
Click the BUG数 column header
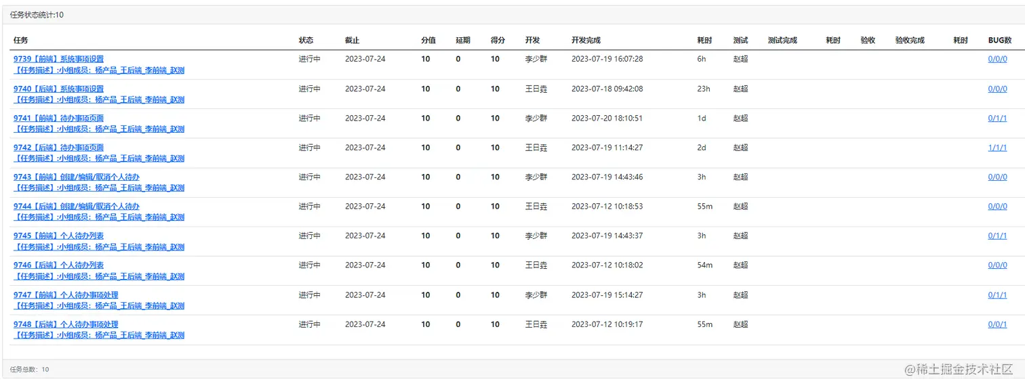[x=1000, y=41]
